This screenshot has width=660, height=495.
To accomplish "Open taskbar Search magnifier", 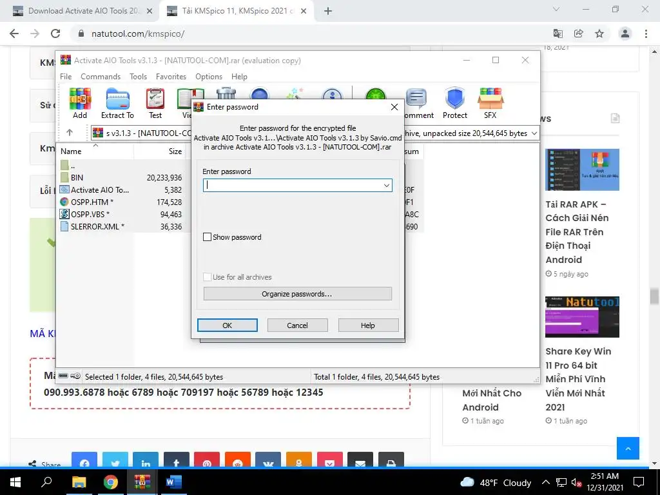I will pos(46,482).
